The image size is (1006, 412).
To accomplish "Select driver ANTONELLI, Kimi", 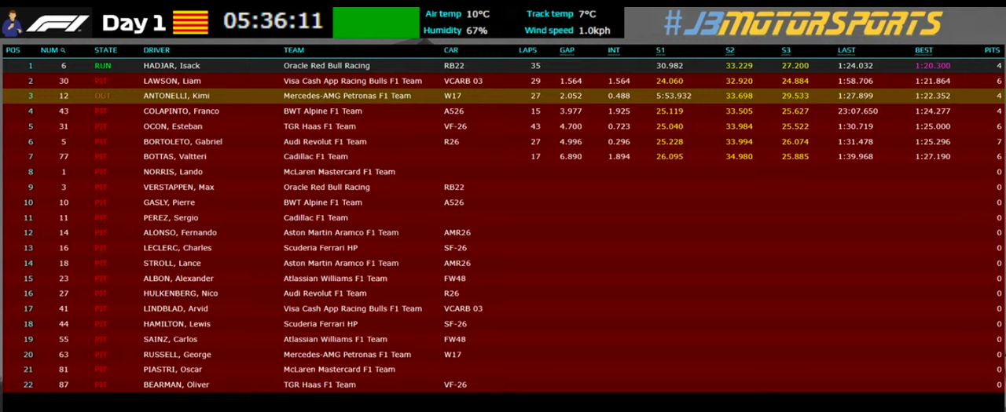I will (175, 96).
